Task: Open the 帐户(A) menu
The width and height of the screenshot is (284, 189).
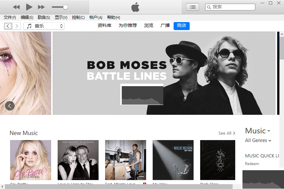Action: 96,17
